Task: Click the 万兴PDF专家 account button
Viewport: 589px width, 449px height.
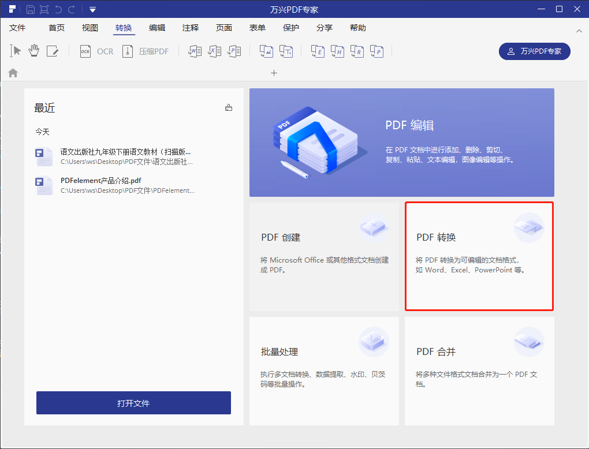Action: pyautogui.click(x=534, y=51)
